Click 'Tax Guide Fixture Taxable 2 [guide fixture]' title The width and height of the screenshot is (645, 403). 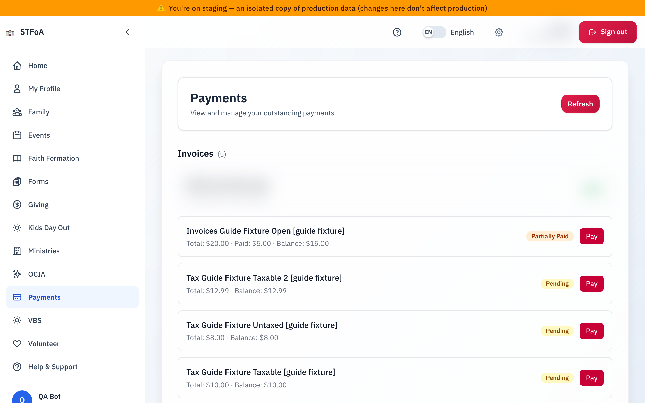(x=264, y=278)
